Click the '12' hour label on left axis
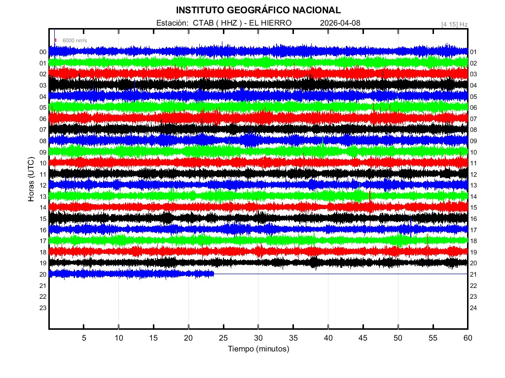Image resolution: width=505 pixels, height=378 pixels. (x=43, y=186)
